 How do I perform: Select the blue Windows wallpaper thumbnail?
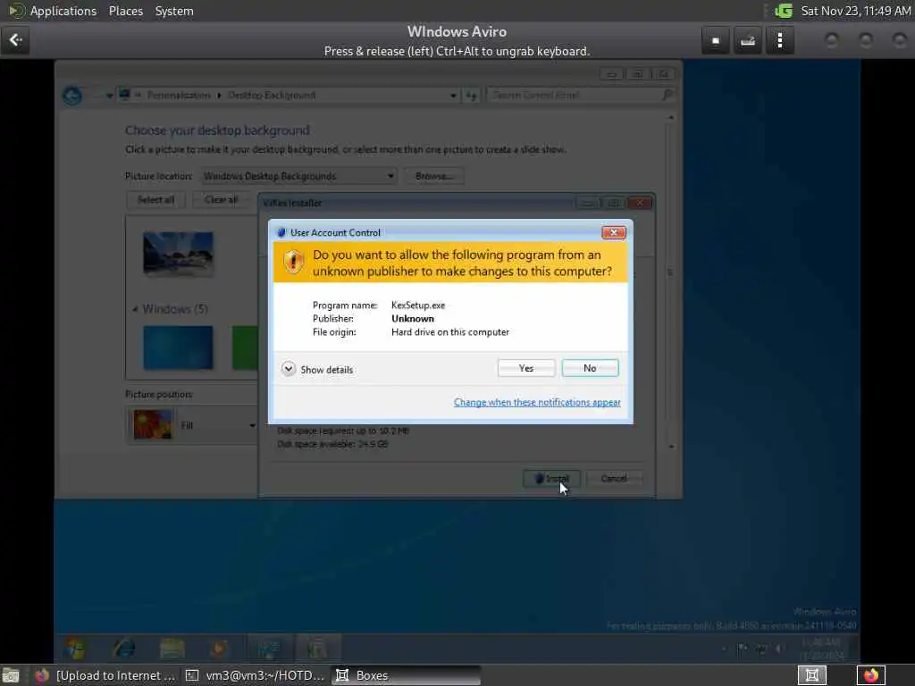click(x=178, y=347)
